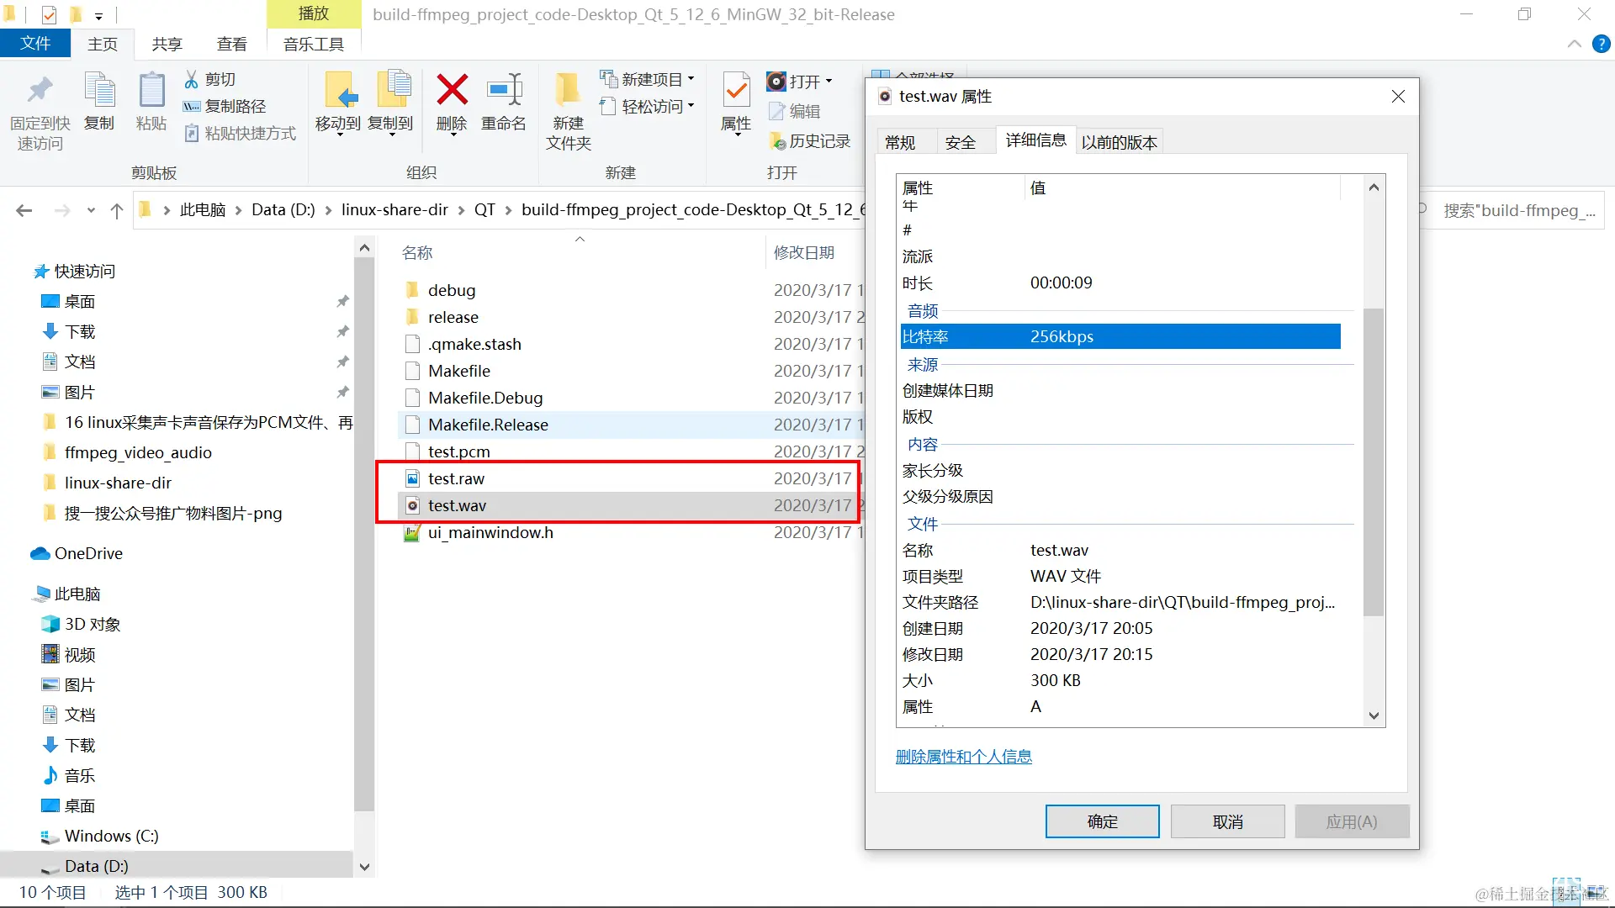
Task: Open the recent locations dropdown arrow
Action: tap(91, 210)
